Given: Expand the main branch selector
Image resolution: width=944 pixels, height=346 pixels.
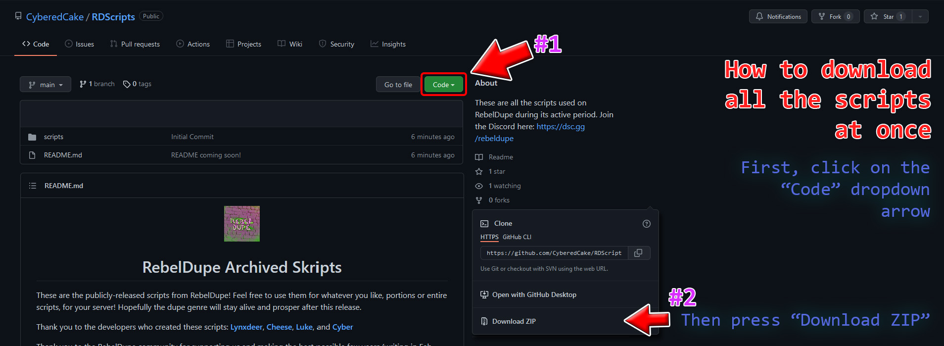Looking at the screenshot, I should [x=46, y=85].
